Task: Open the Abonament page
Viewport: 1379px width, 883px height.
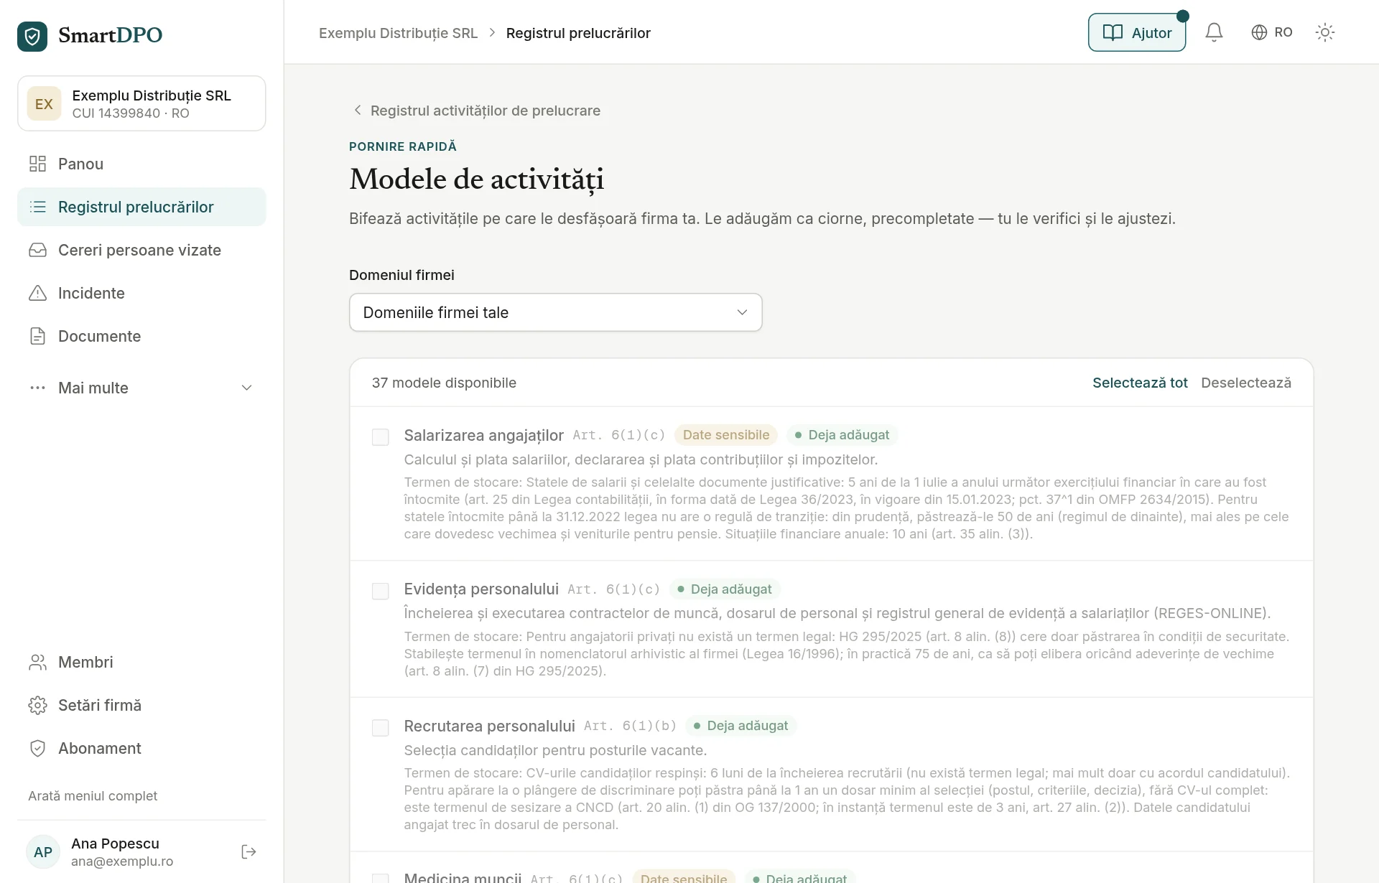Action: pyautogui.click(x=141, y=748)
